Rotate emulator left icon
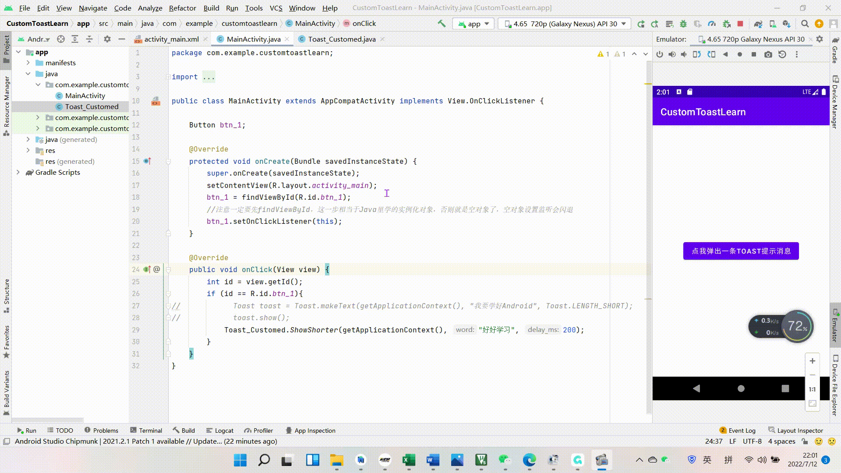The width and height of the screenshot is (841, 473). click(x=697, y=54)
